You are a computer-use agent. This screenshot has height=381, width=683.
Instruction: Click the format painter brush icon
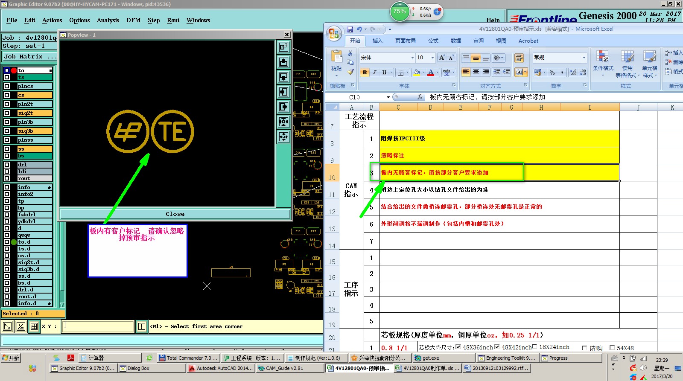350,72
